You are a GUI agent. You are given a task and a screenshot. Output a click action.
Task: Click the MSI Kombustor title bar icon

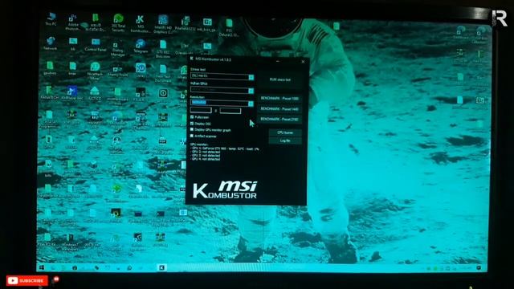(x=192, y=59)
